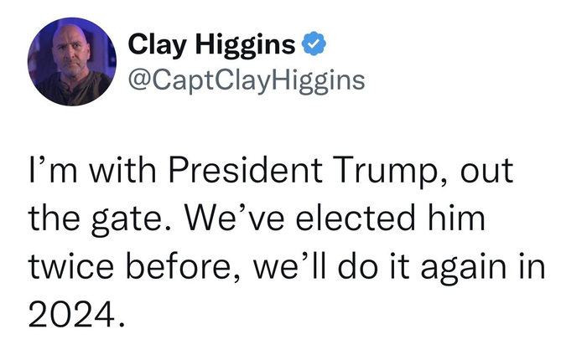Click the Clay Higgins display name
The width and height of the screenshot is (587, 355).
[212, 44]
